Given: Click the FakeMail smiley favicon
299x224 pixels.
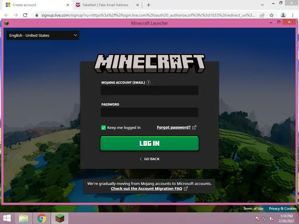Looking at the screenshot, I should tap(78, 5).
